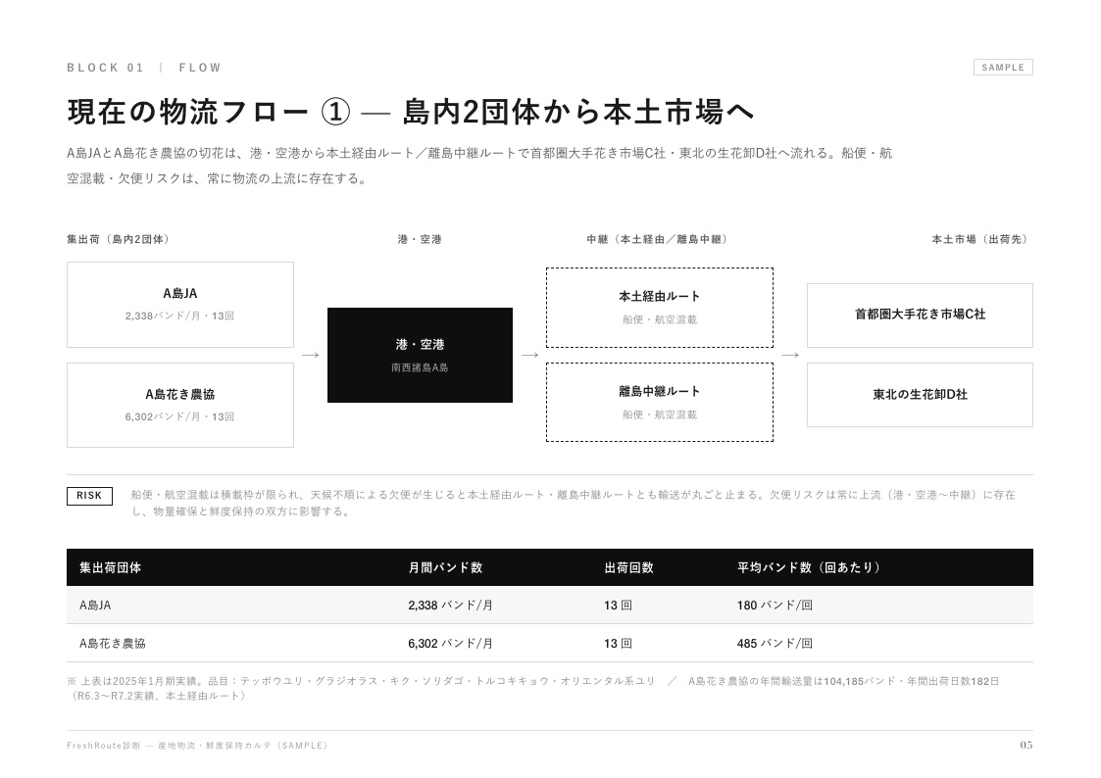Click the 東北の生花卸D社 box
Screen dimensions: 1101x778
coord(920,394)
